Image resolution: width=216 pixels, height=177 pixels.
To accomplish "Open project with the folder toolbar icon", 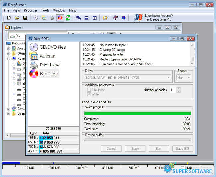I will click(x=17, y=18).
